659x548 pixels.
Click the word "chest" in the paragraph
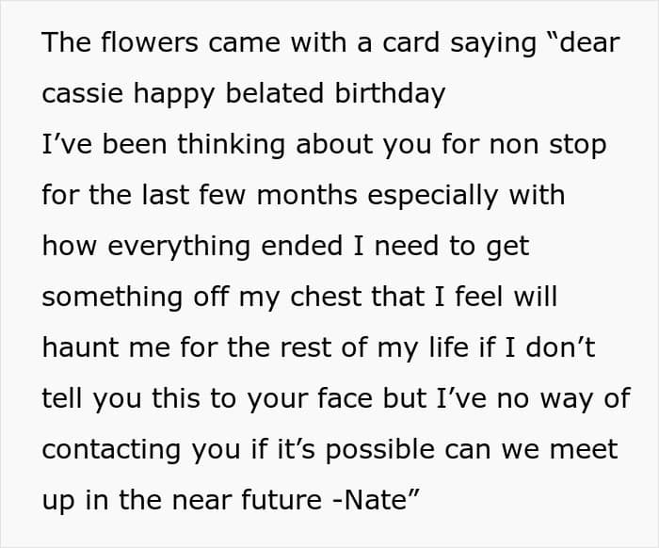coord(326,297)
